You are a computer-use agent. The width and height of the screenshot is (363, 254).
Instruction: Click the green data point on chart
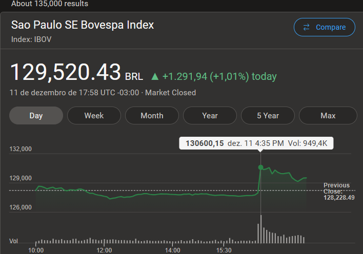pos(260,167)
